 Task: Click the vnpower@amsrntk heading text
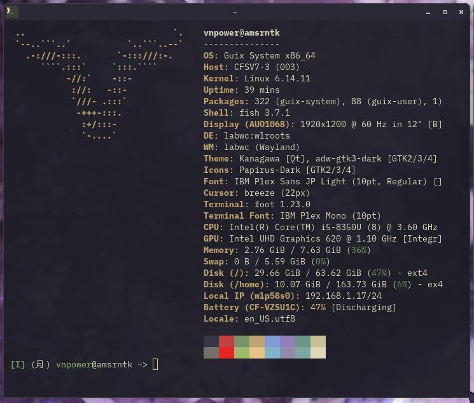(241, 32)
